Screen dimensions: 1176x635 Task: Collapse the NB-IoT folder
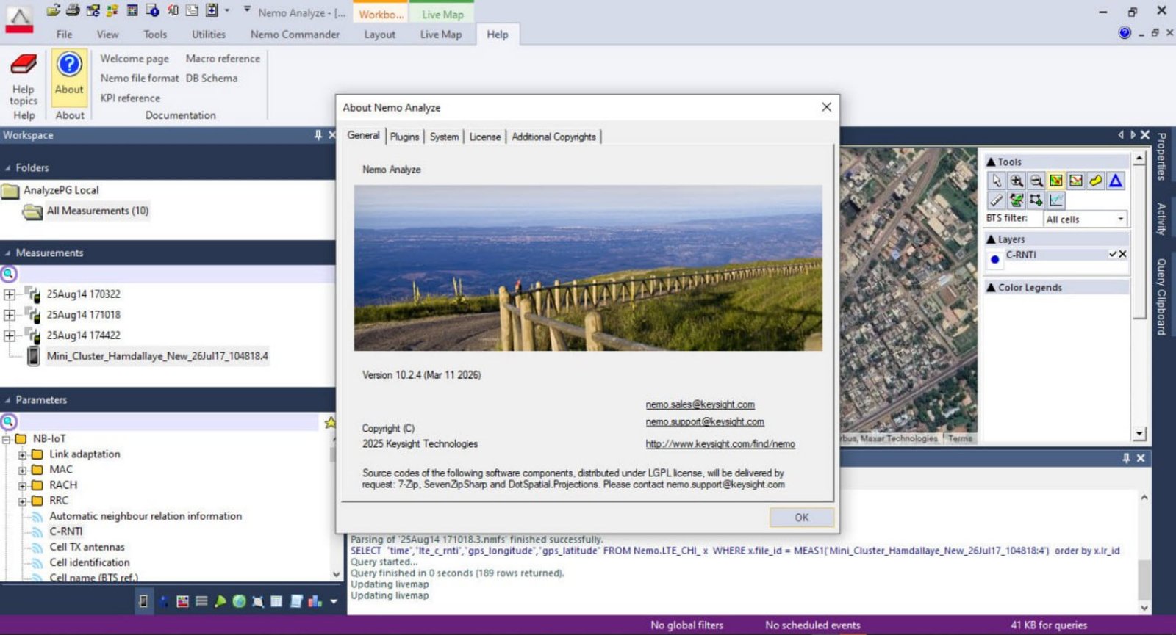click(6, 440)
